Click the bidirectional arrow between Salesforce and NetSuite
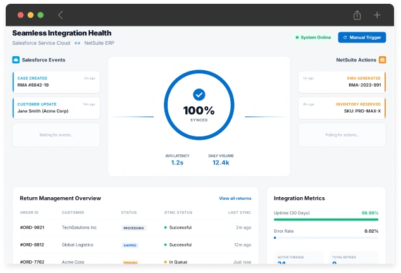Image resolution: width=401 pixels, height=273 pixels. tap(77, 43)
